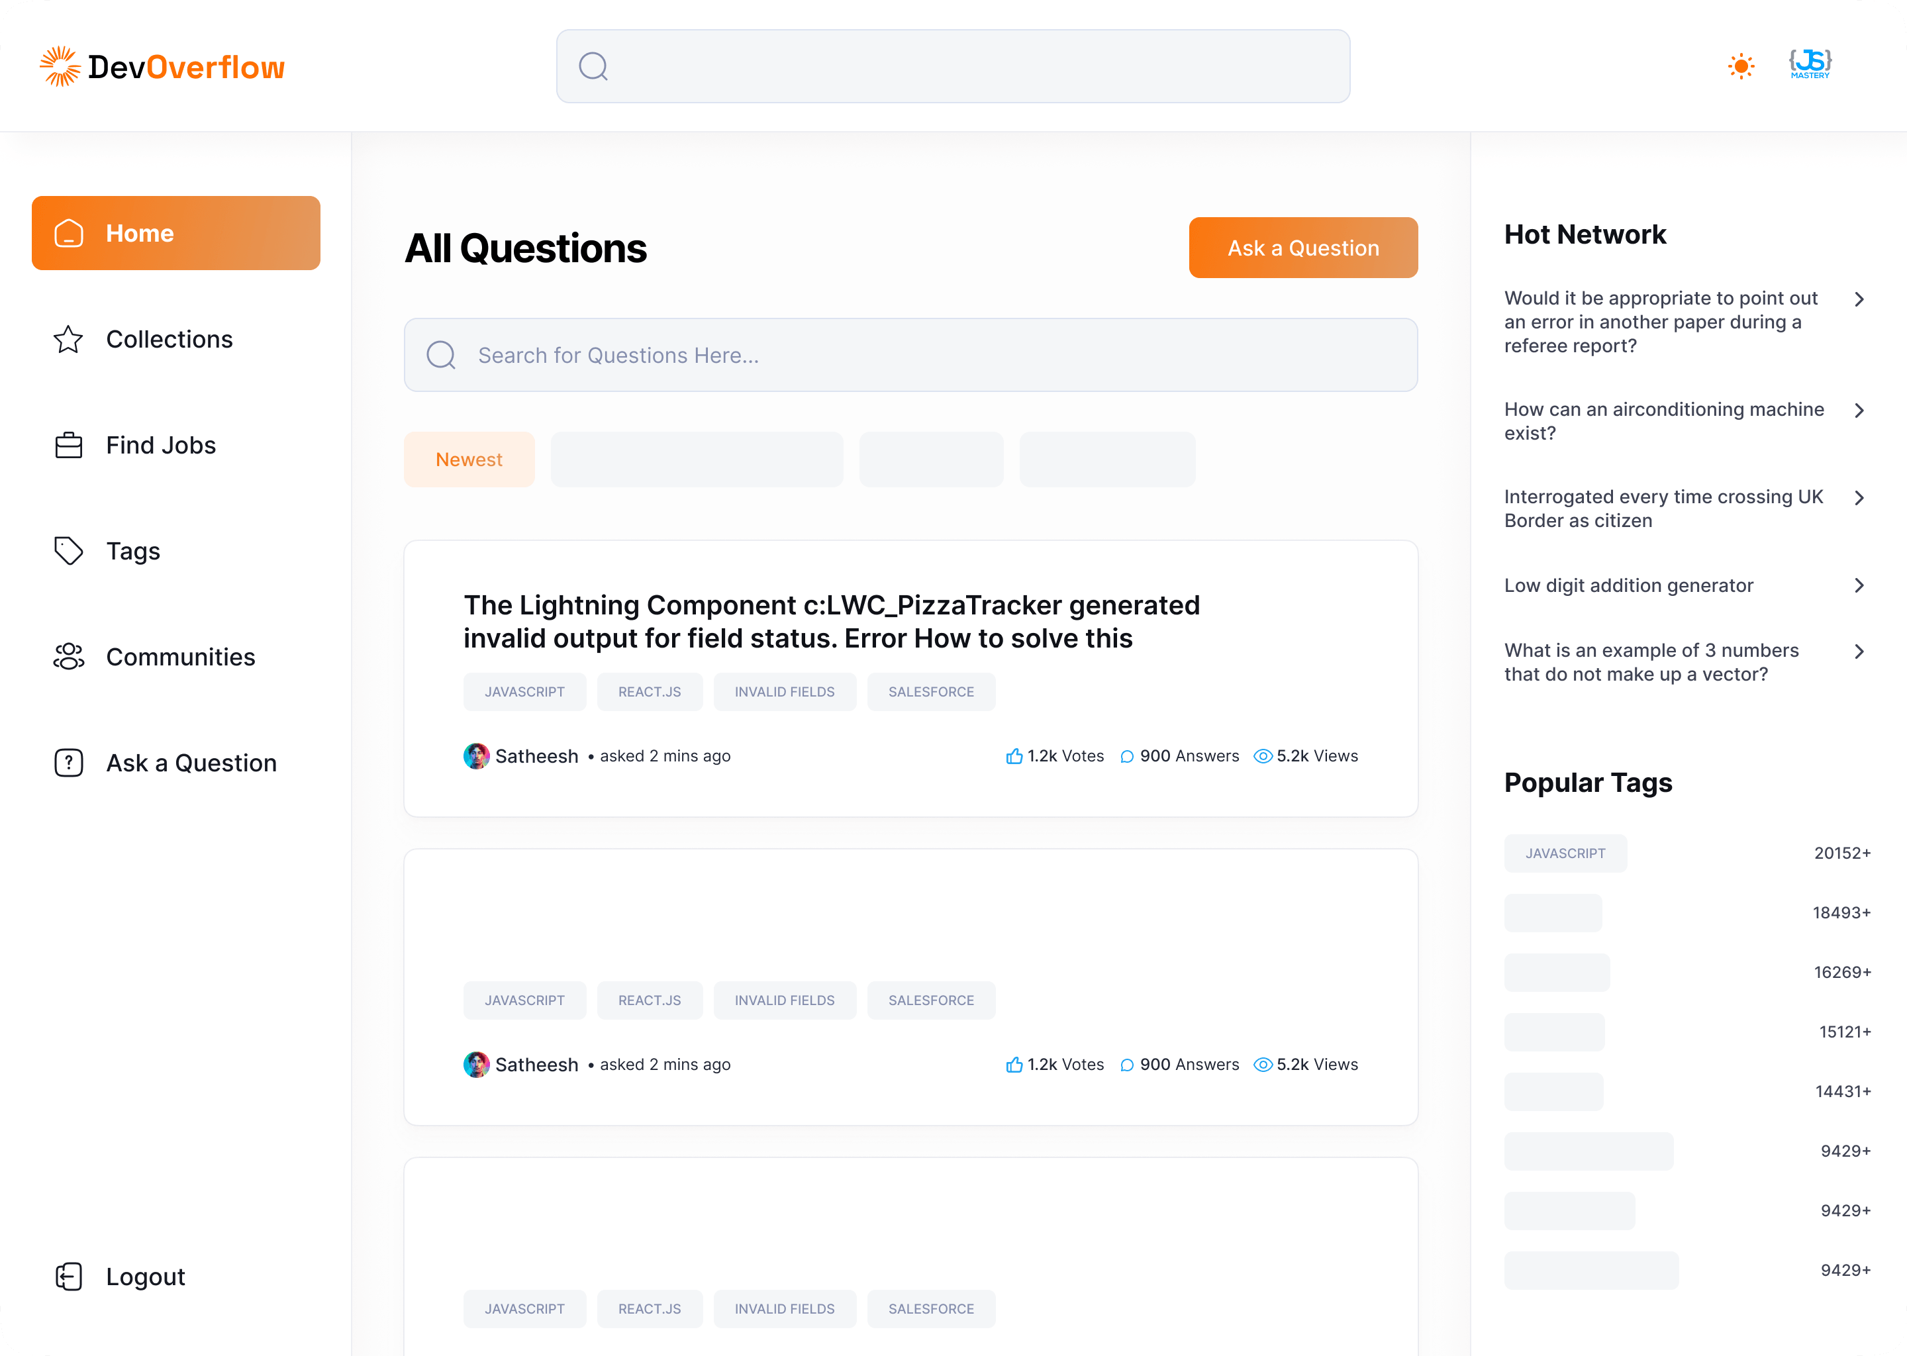The height and width of the screenshot is (1356, 1907).
Task: Click the star icon beside Collections
Action: pos(68,340)
